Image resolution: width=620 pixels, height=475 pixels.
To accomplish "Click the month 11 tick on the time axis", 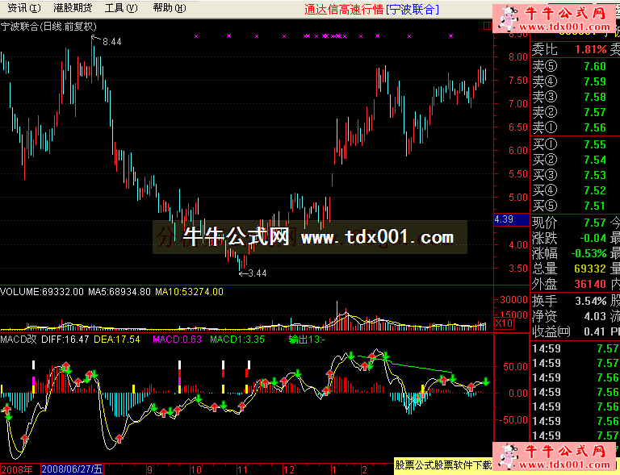I will point(241,470).
